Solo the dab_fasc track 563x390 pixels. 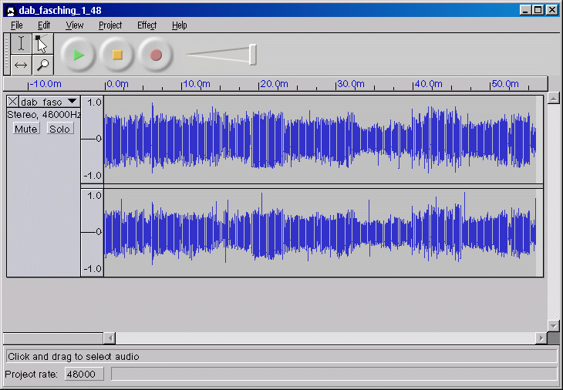[x=59, y=129]
